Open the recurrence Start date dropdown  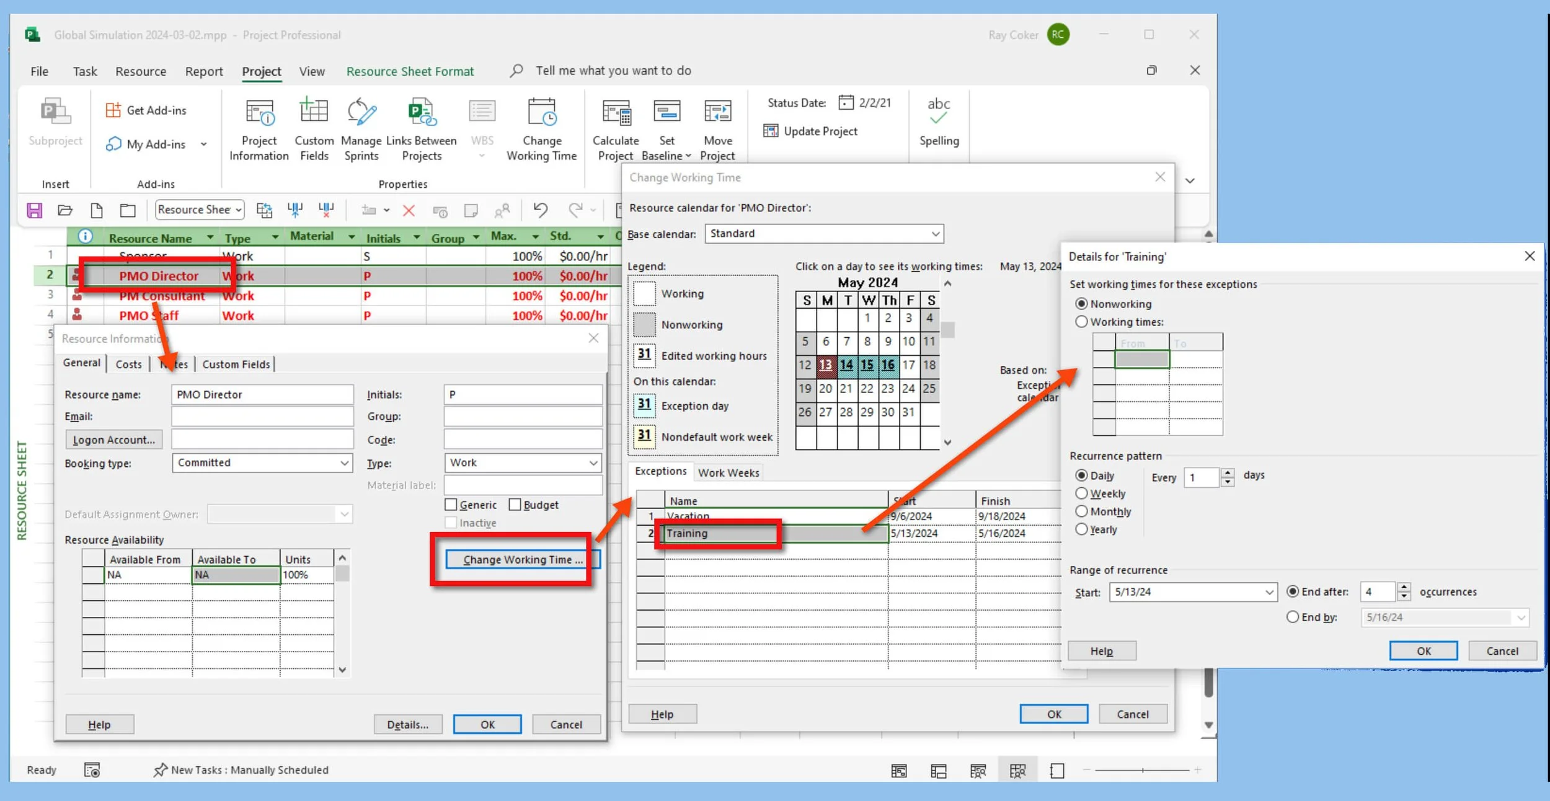(x=1269, y=592)
